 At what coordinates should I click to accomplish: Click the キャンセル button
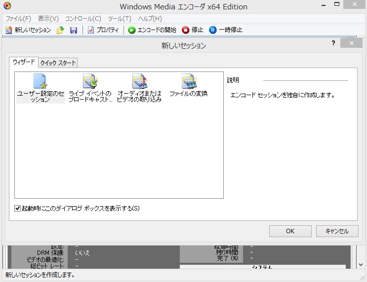tap(337, 231)
